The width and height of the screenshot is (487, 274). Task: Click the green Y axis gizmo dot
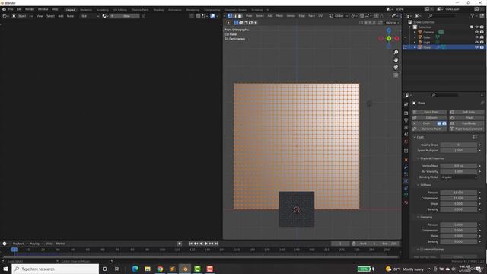389,38
